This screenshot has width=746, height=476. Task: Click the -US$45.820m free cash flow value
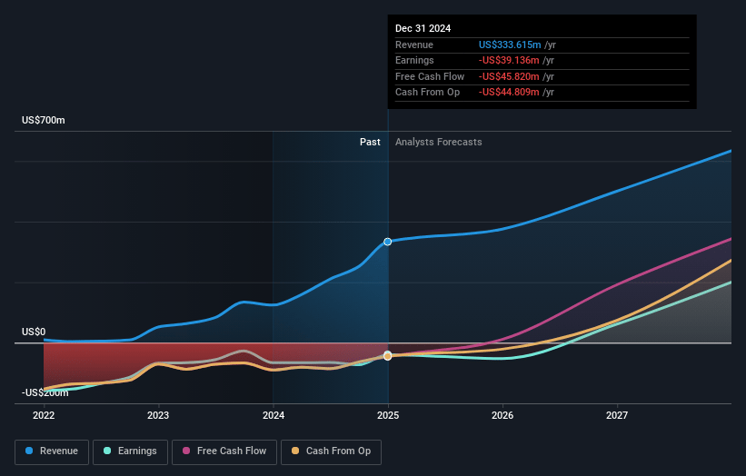click(x=509, y=76)
